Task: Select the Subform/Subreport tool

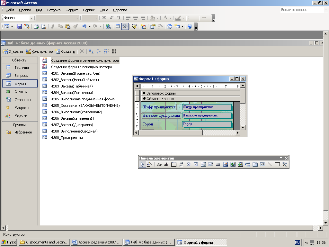Action: tap(262, 164)
